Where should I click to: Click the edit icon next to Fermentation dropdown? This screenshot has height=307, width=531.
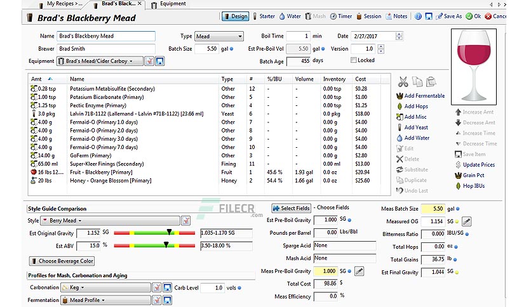[156, 300]
